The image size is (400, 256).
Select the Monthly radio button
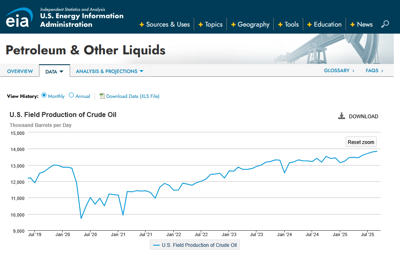(x=44, y=95)
